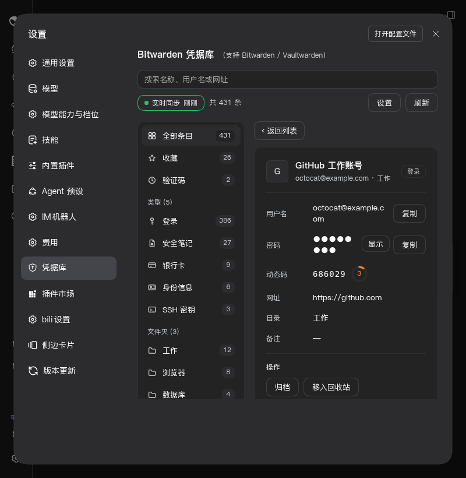The image size is (466, 478).
Task: Close the settings dialog
Action: pyautogui.click(x=436, y=34)
